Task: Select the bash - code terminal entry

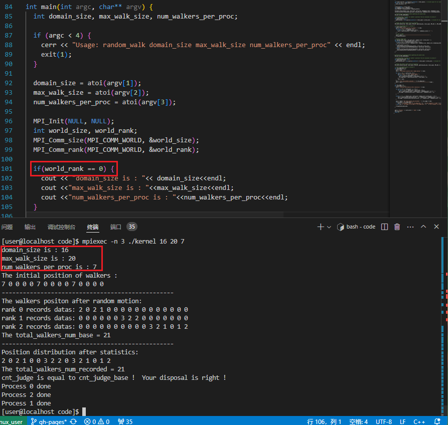Action: [x=356, y=227]
